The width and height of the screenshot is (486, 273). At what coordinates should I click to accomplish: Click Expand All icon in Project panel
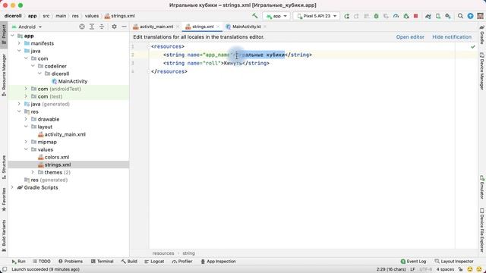[x=92, y=27]
